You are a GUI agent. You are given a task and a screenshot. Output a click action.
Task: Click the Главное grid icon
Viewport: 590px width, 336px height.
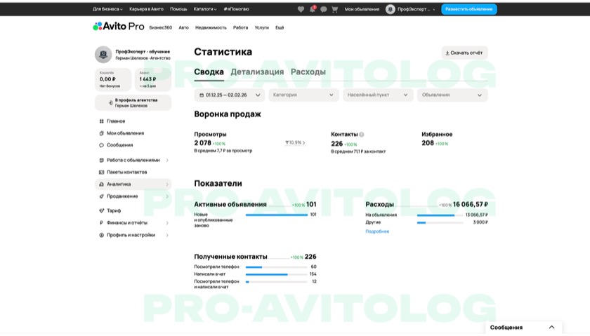pos(101,121)
